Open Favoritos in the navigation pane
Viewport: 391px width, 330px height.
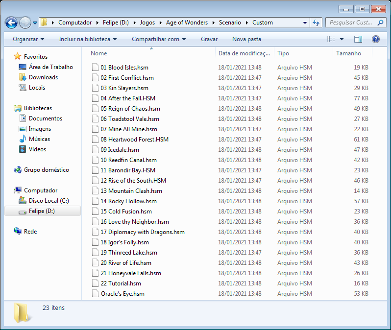click(x=36, y=57)
